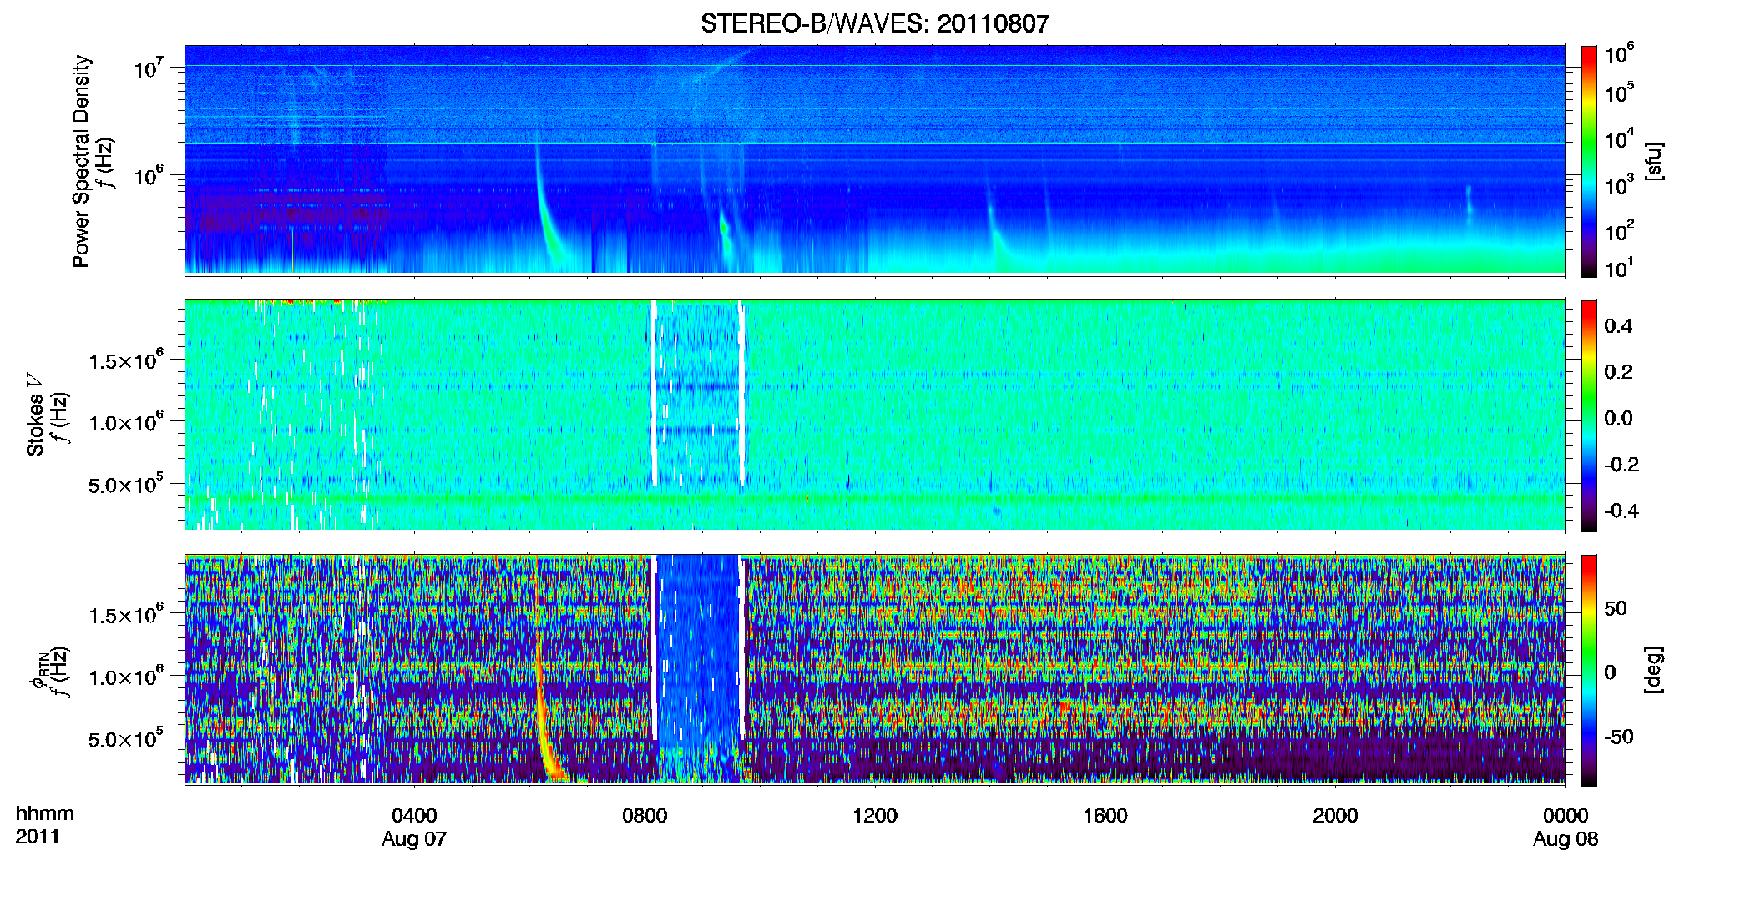The height and width of the screenshot is (901, 1750).
Task: Click the -0.4 value on Stokes colorbar
Action: click(1621, 511)
